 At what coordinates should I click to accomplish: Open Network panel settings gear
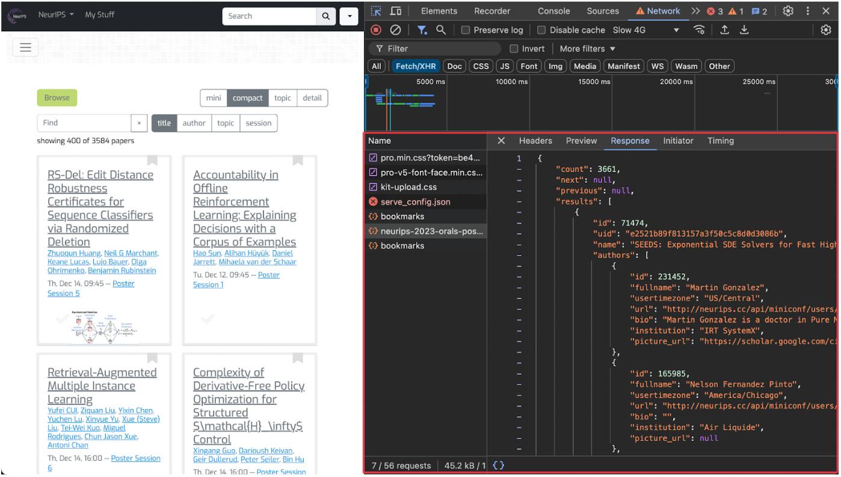[826, 29]
